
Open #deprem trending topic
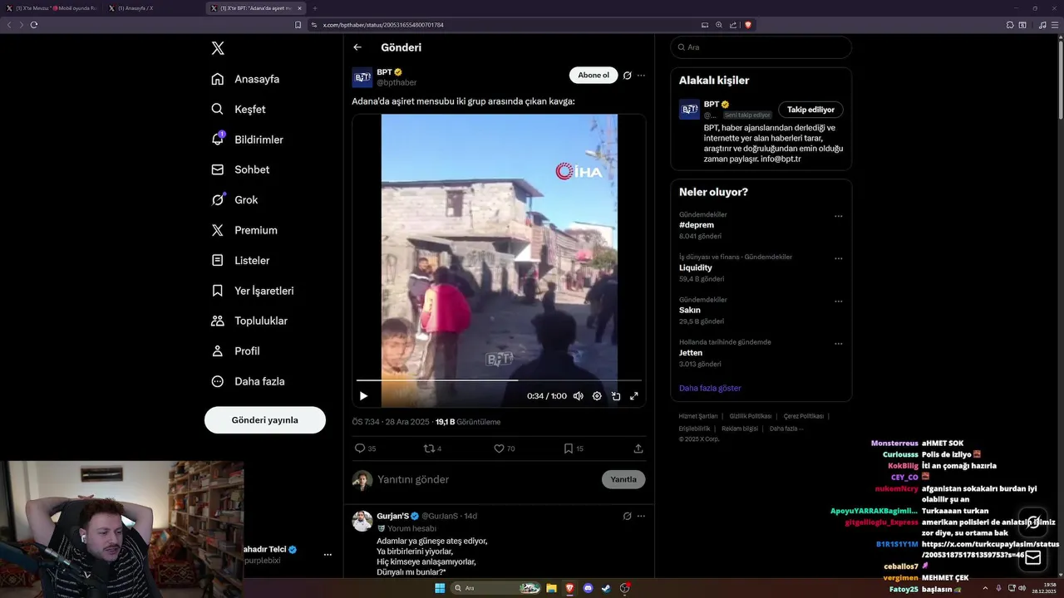tap(697, 225)
